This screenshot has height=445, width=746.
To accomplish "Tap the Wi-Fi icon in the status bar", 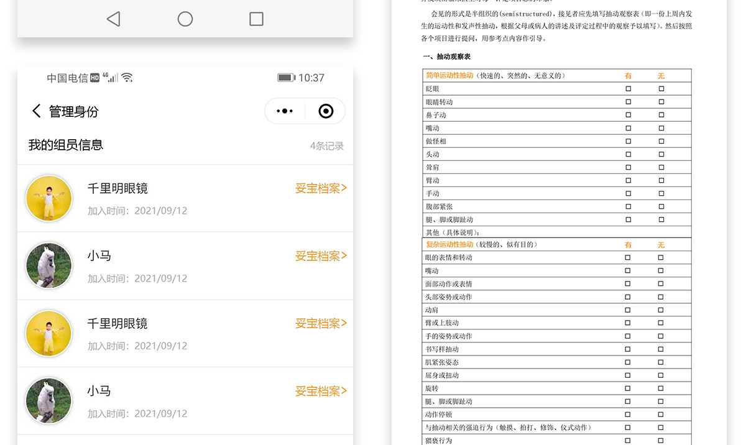I will [x=127, y=78].
